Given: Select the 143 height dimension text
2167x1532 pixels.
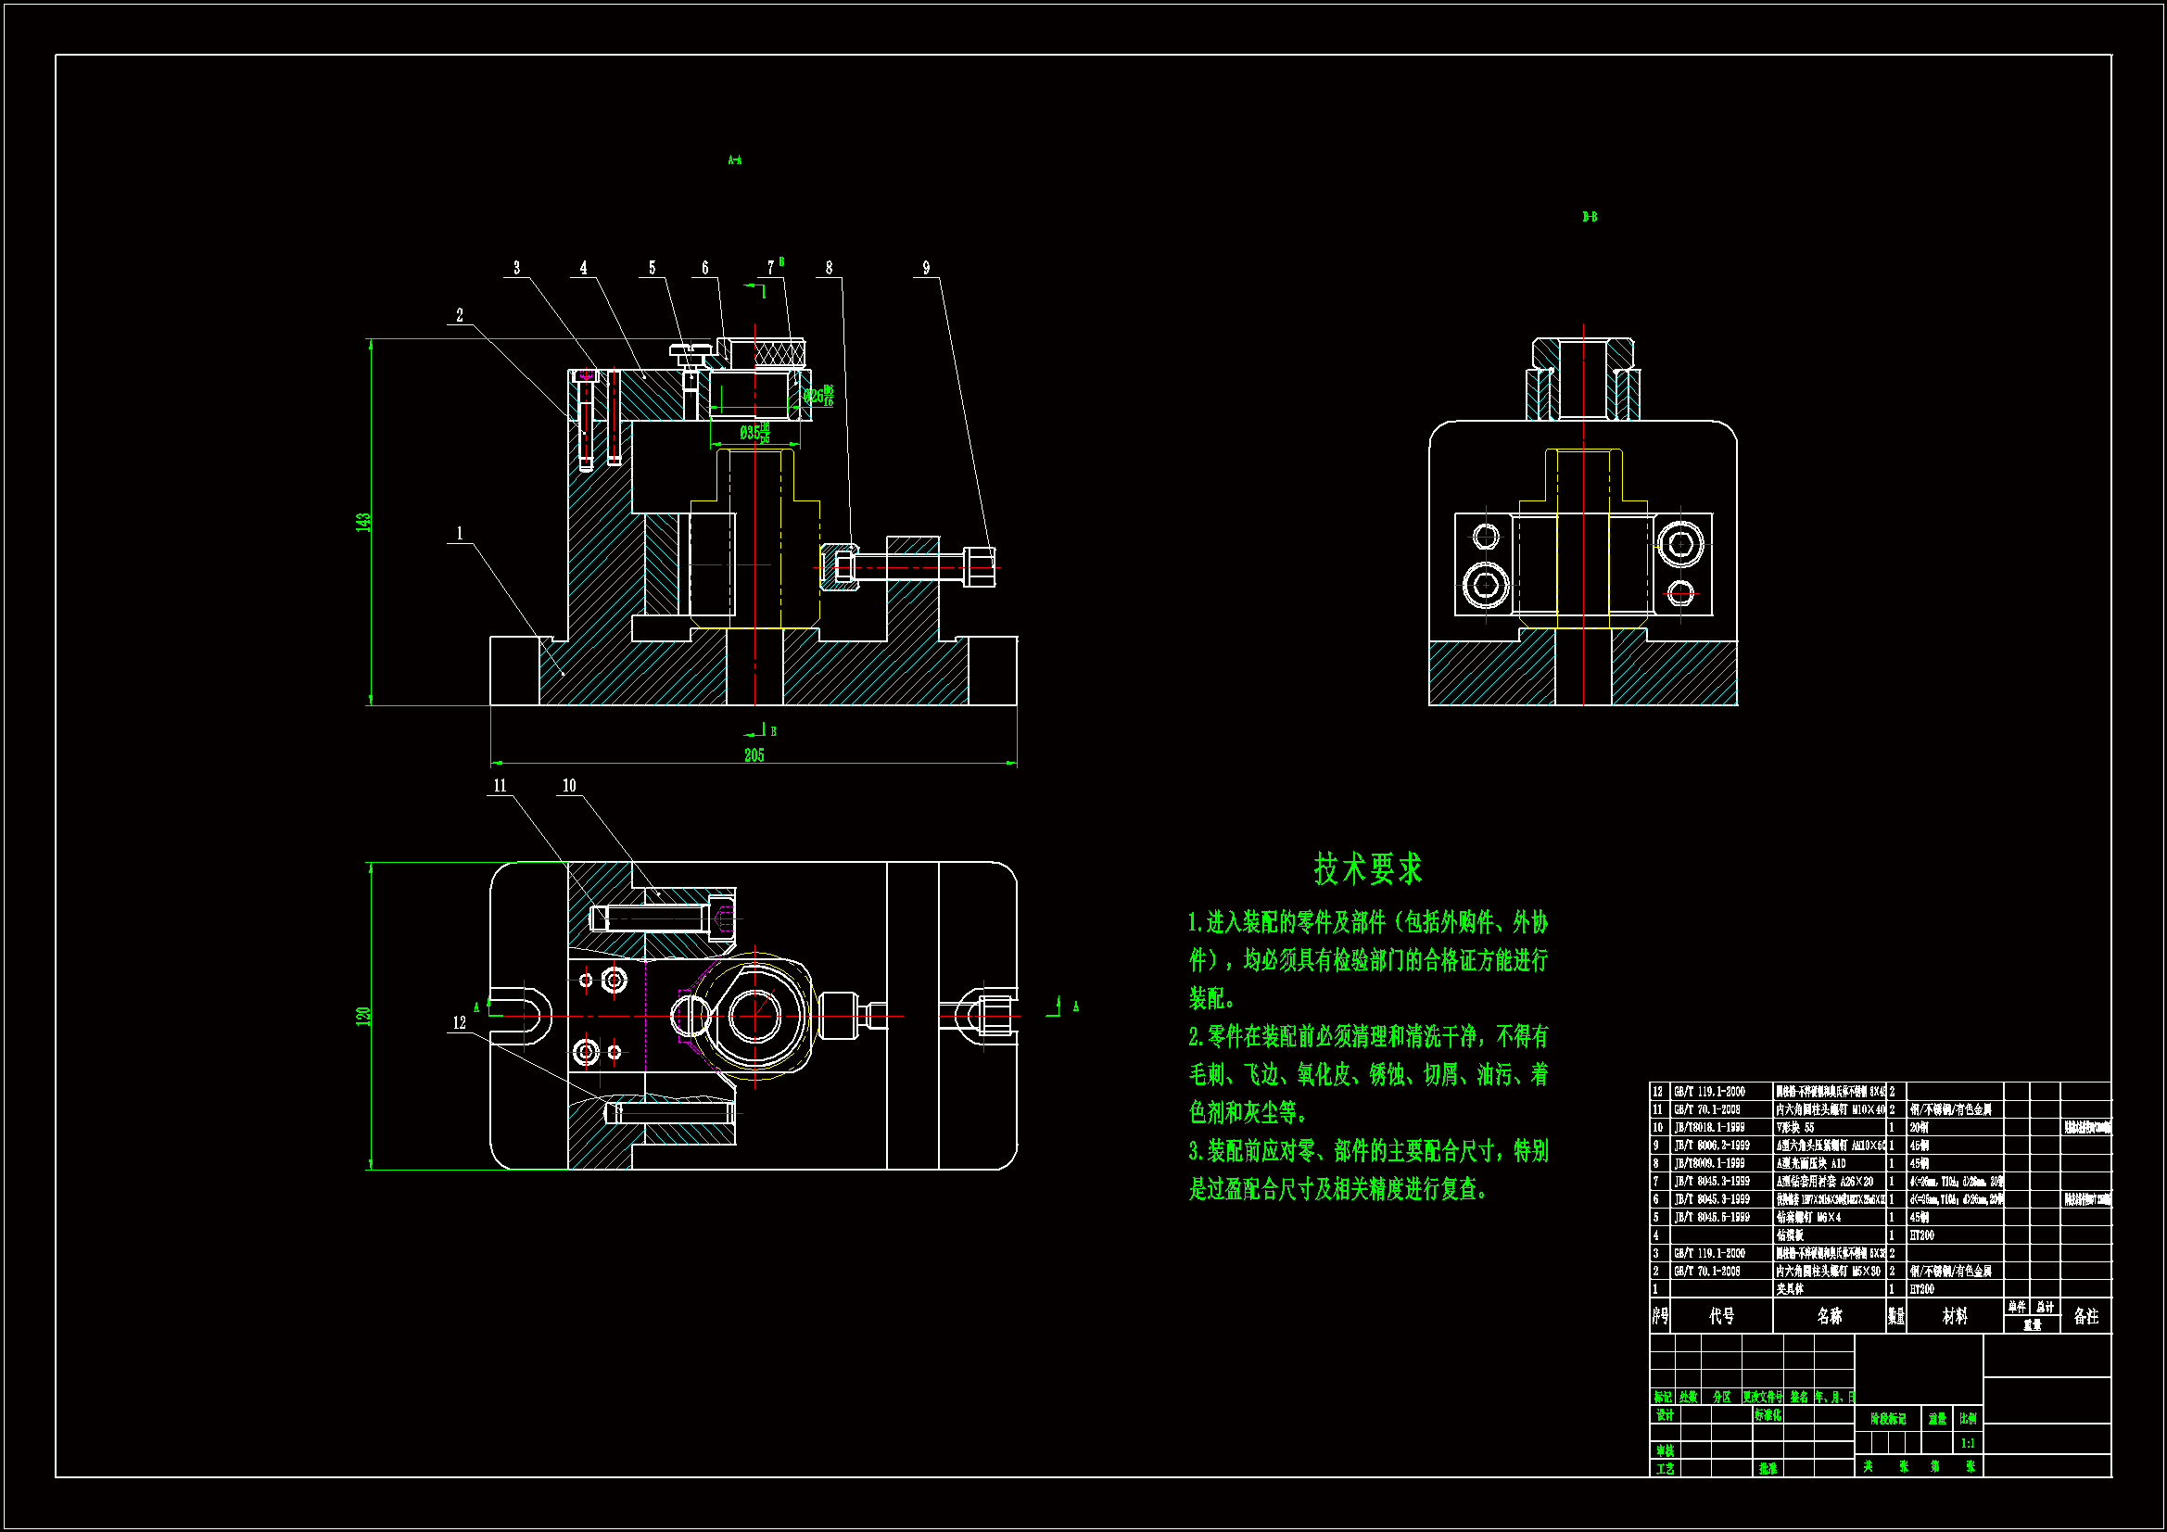Looking at the screenshot, I should coord(362,522).
